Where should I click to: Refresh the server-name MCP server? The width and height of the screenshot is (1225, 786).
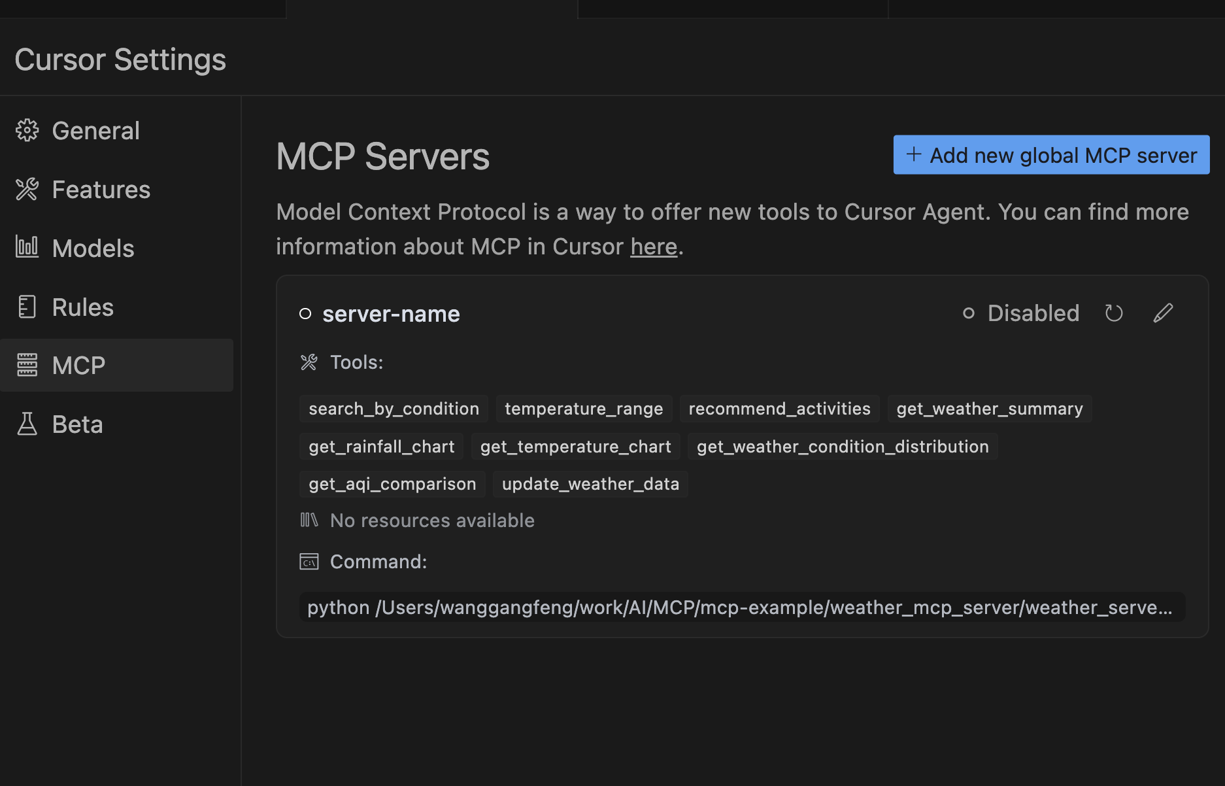click(1114, 313)
